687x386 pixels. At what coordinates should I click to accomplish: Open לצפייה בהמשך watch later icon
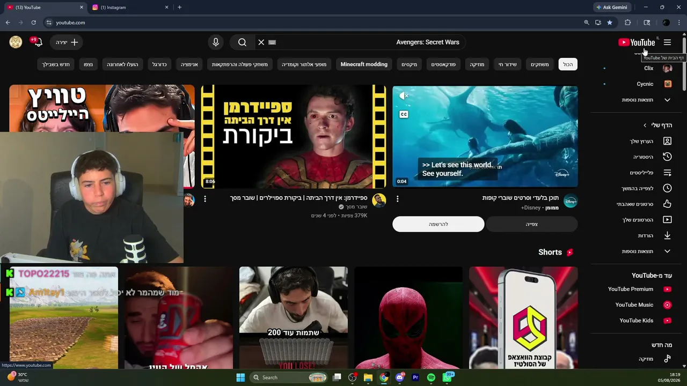tap(667, 188)
